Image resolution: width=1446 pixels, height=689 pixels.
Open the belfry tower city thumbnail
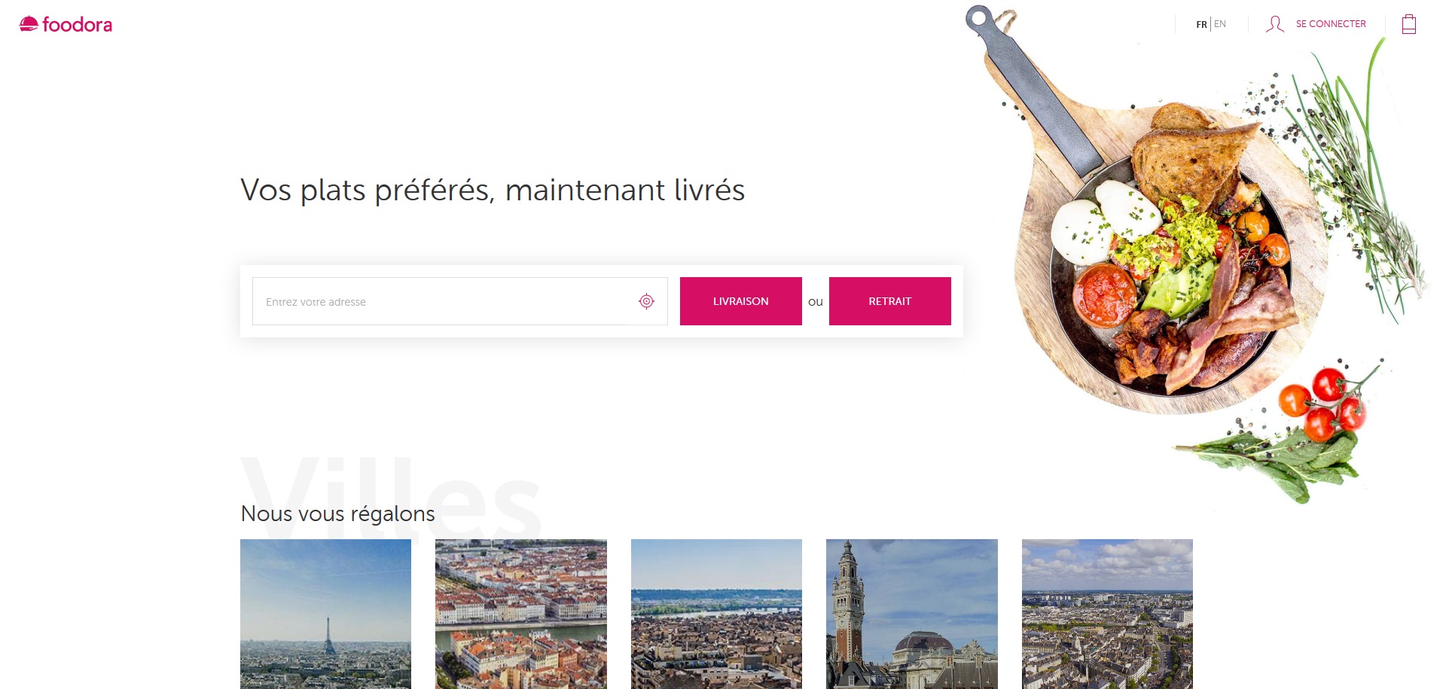(912, 614)
